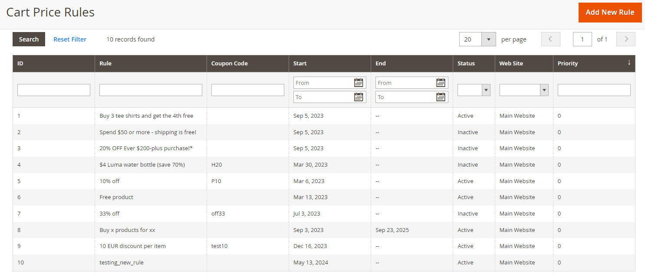Click the Priority sort arrow icon
The image size is (645, 277).
pyautogui.click(x=629, y=63)
